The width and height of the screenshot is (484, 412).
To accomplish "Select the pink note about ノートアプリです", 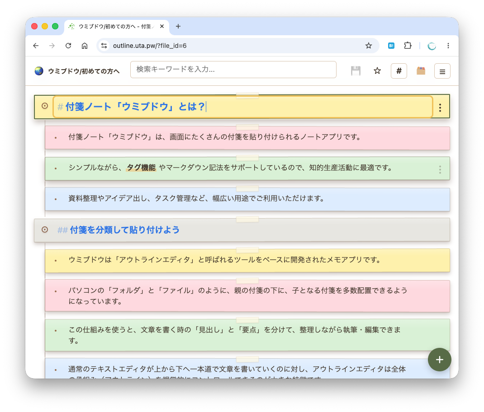I will click(x=247, y=138).
